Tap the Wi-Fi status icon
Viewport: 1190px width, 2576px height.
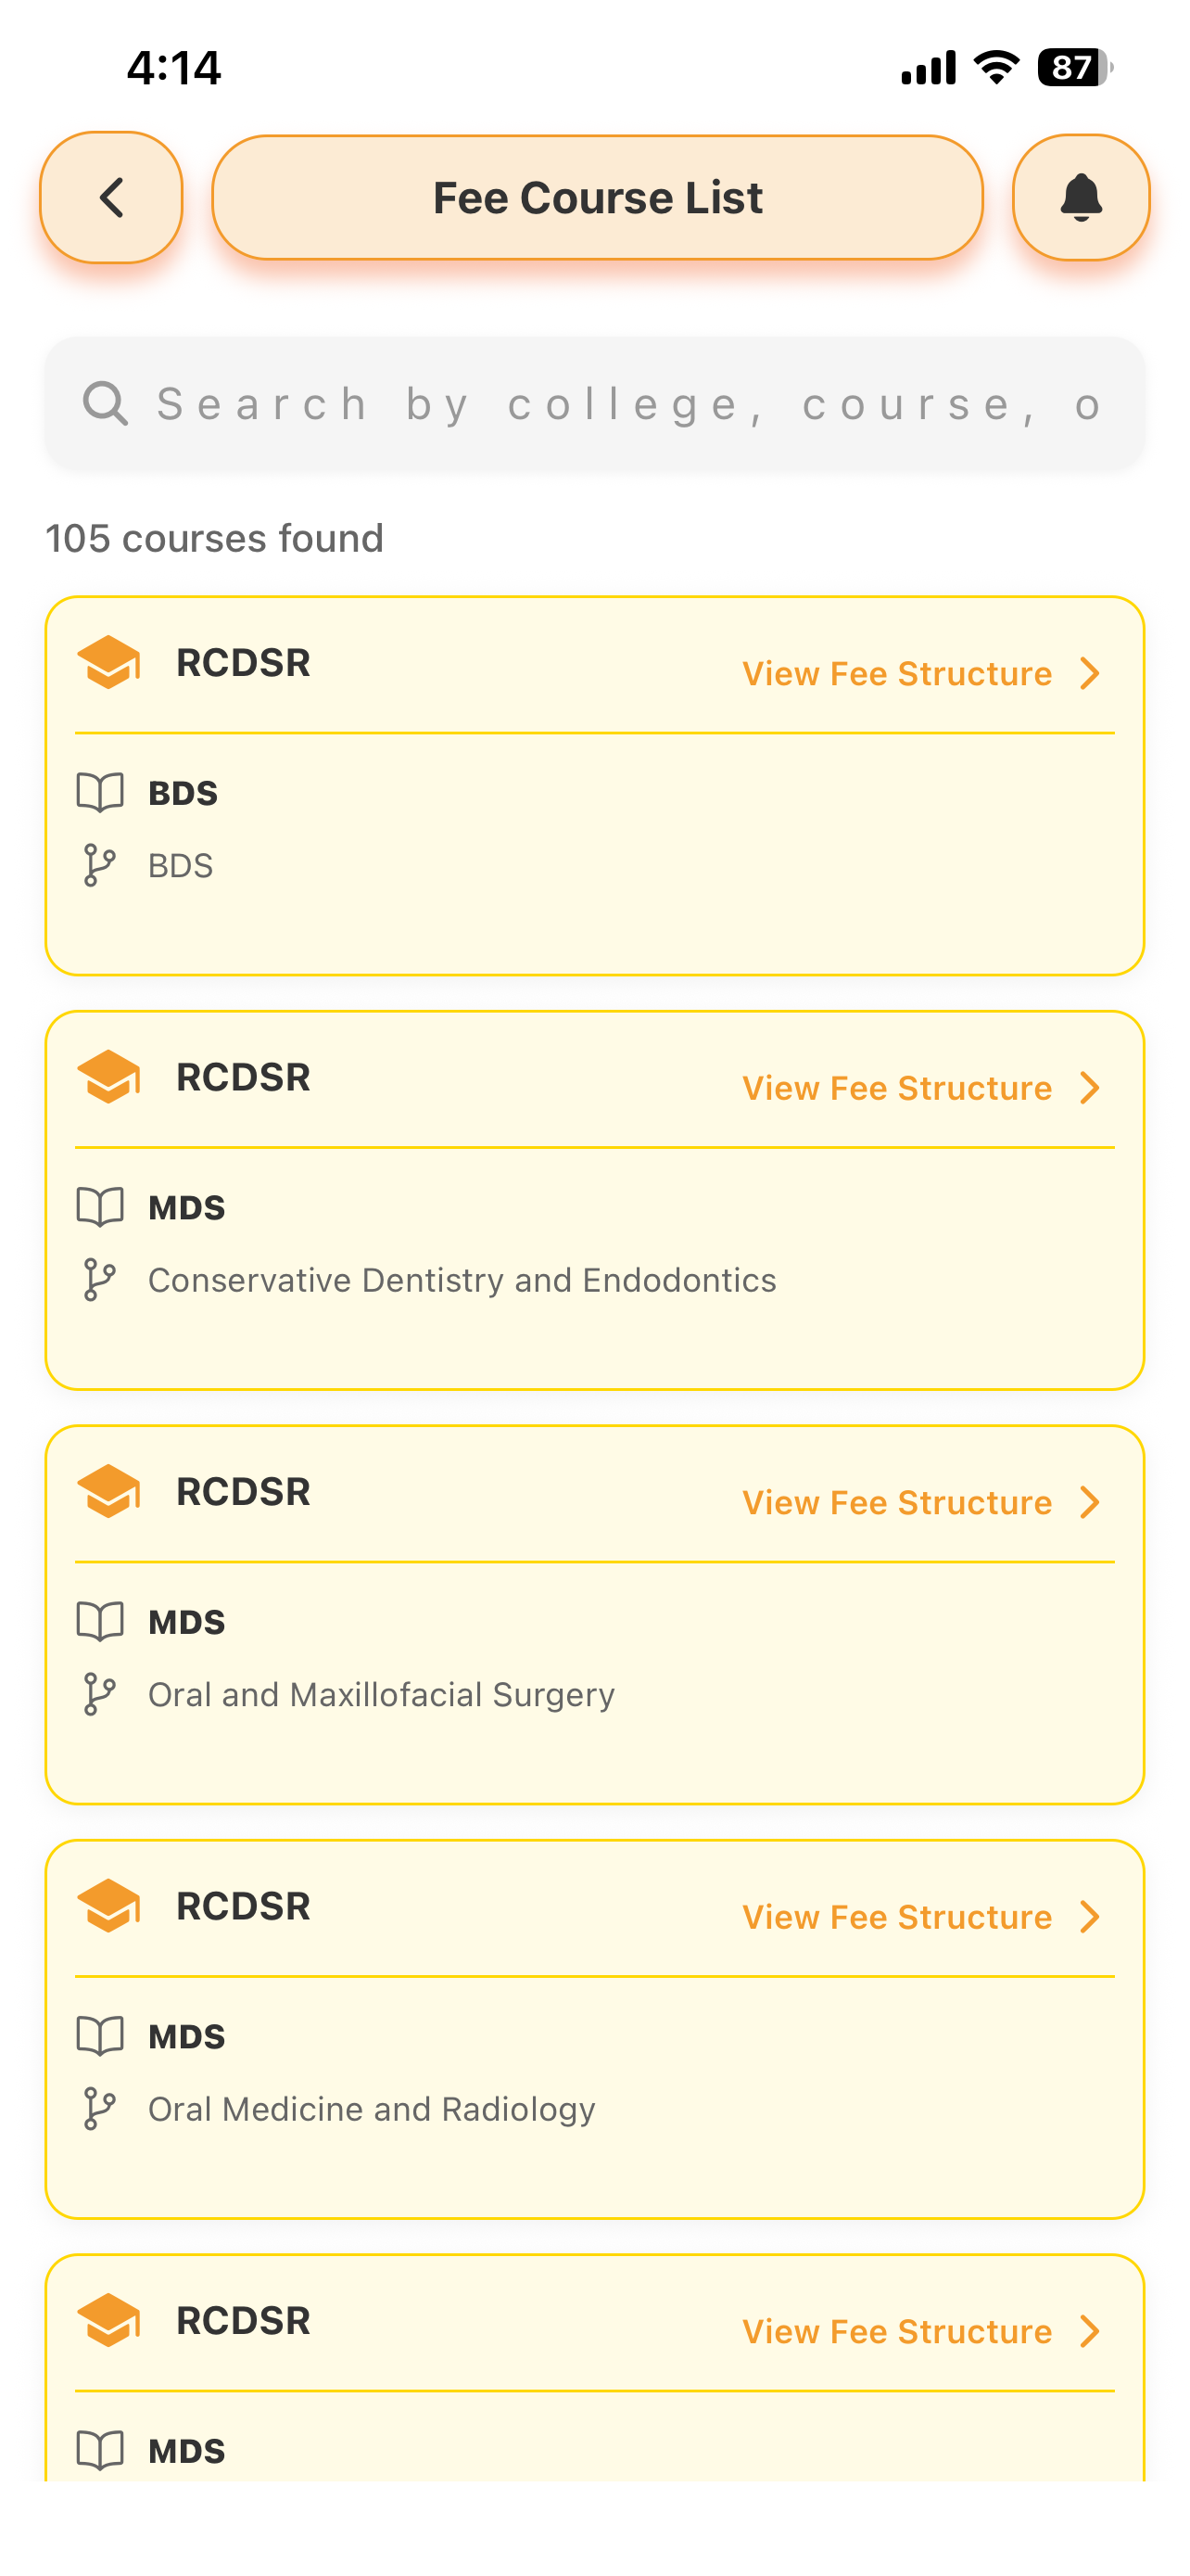996,67
